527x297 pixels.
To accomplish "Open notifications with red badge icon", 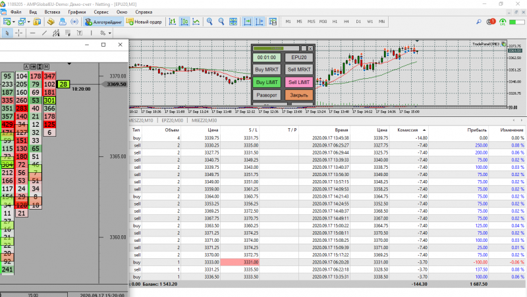I will (x=491, y=22).
